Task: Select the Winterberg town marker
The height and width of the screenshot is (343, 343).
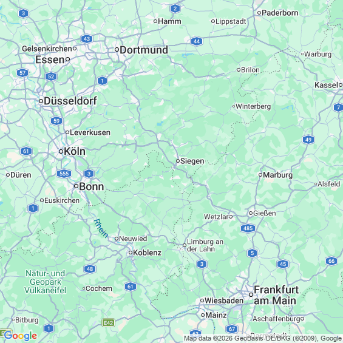Action: pos(234,106)
